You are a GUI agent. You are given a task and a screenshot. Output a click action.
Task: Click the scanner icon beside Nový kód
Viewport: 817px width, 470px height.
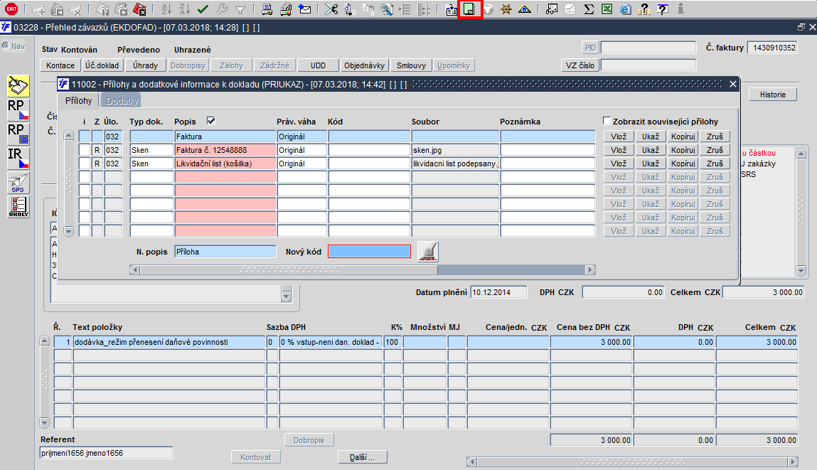click(428, 252)
